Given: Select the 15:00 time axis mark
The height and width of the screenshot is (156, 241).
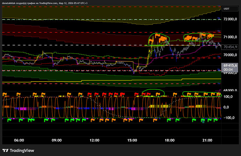Looking at the screenshot, I should [132, 140].
